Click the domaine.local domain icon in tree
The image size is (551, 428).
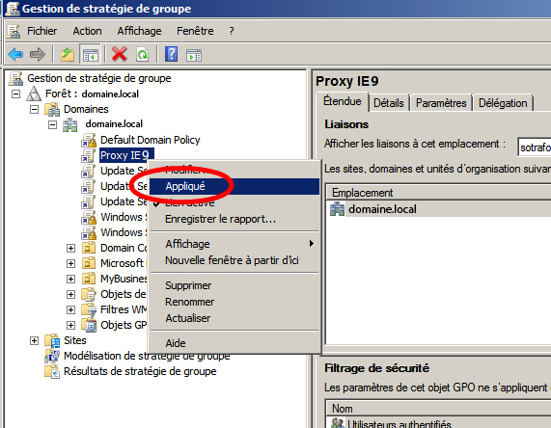(x=69, y=124)
